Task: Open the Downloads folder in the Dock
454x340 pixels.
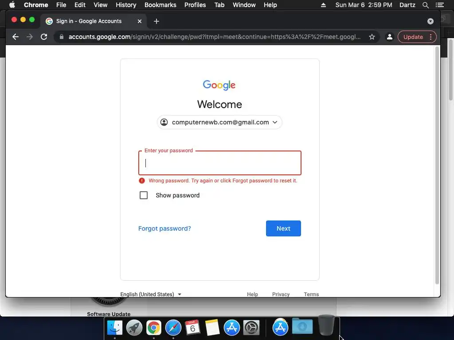Action: pos(302,326)
